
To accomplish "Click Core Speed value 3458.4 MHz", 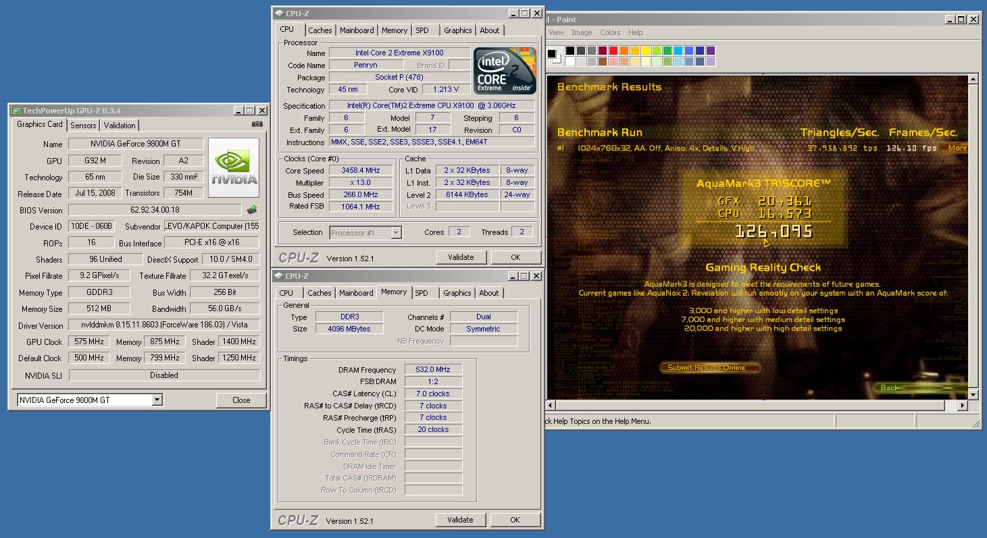I will (x=361, y=171).
